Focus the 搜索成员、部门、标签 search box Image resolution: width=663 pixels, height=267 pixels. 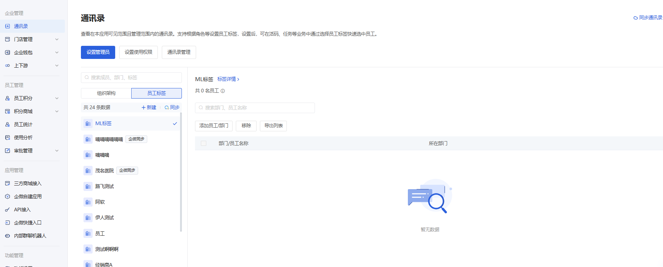tap(131, 77)
